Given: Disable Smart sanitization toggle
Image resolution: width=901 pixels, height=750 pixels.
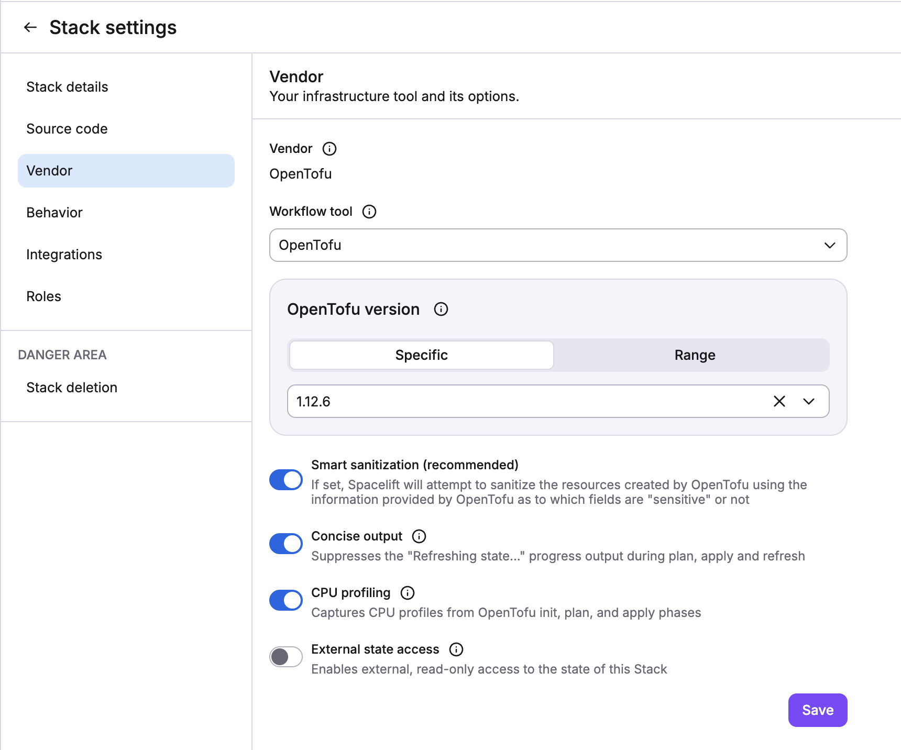Looking at the screenshot, I should point(286,480).
